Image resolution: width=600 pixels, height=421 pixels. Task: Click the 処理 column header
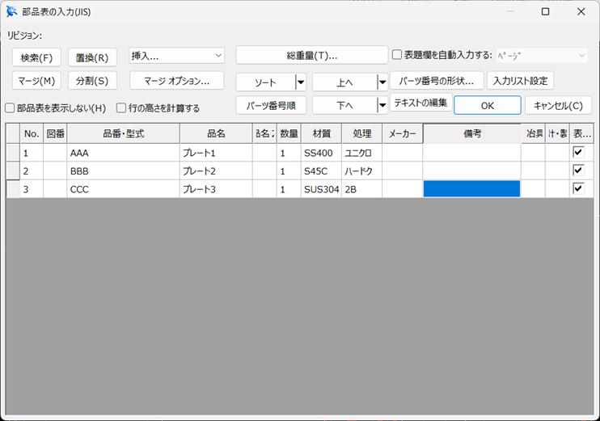362,133
